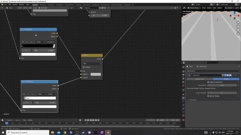Open lower ColorRamp RGB color mode dropdown
Screen dimensions: 241x135
[42, 94]
